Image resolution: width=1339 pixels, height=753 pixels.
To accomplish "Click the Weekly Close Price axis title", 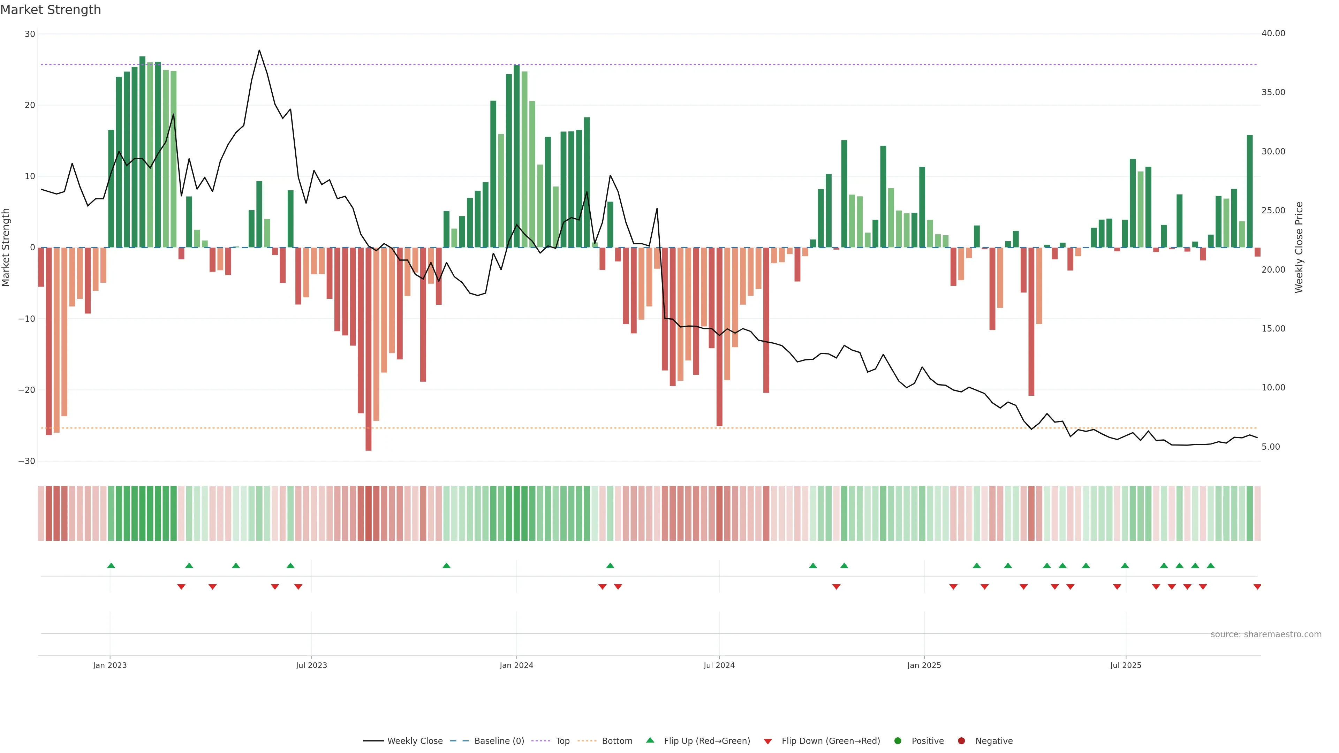I will 1299,248.
